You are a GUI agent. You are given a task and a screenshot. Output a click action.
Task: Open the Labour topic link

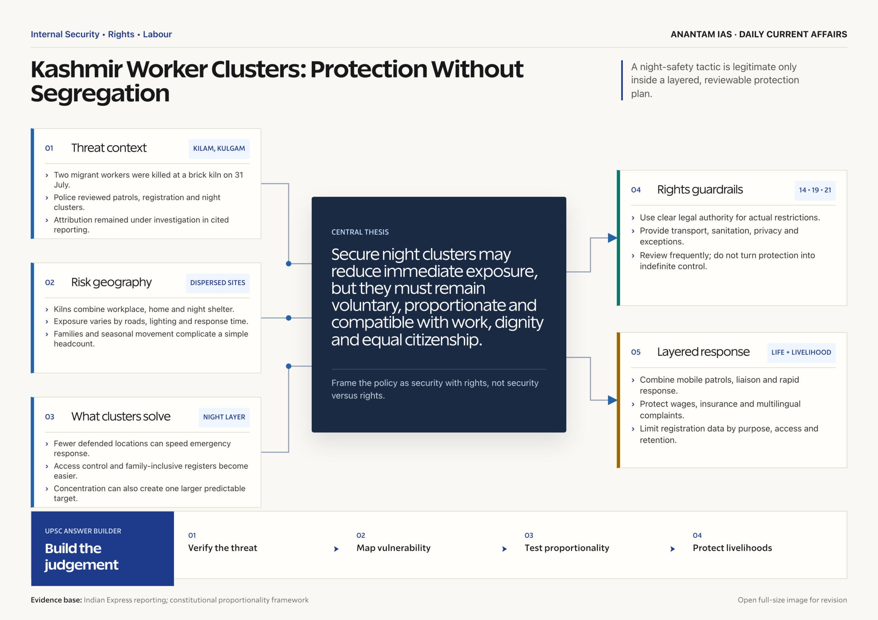tap(157, 34)
